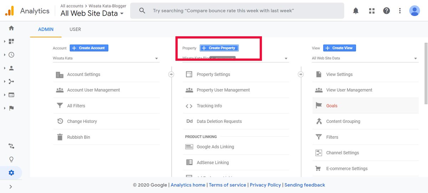The height and width of the screenshot is (193, 428).
Task: Open the Discover lightbulb icon
Action: (x=11, y=159)
